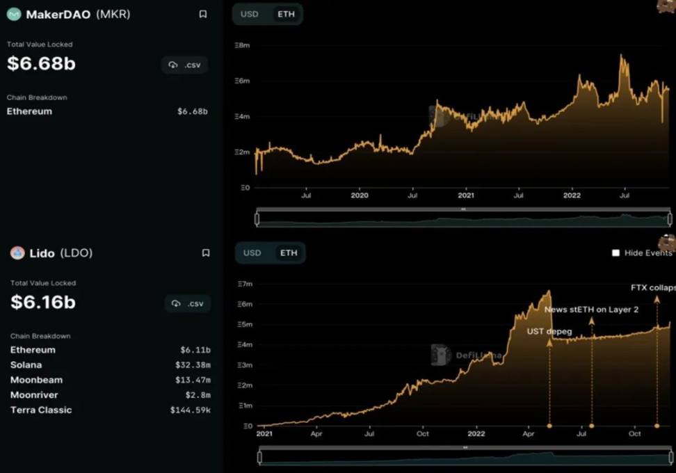This screenshot has height=473, width=676.
Task: Click right handle of Lido range slider
Action: [x=670, y=458]
